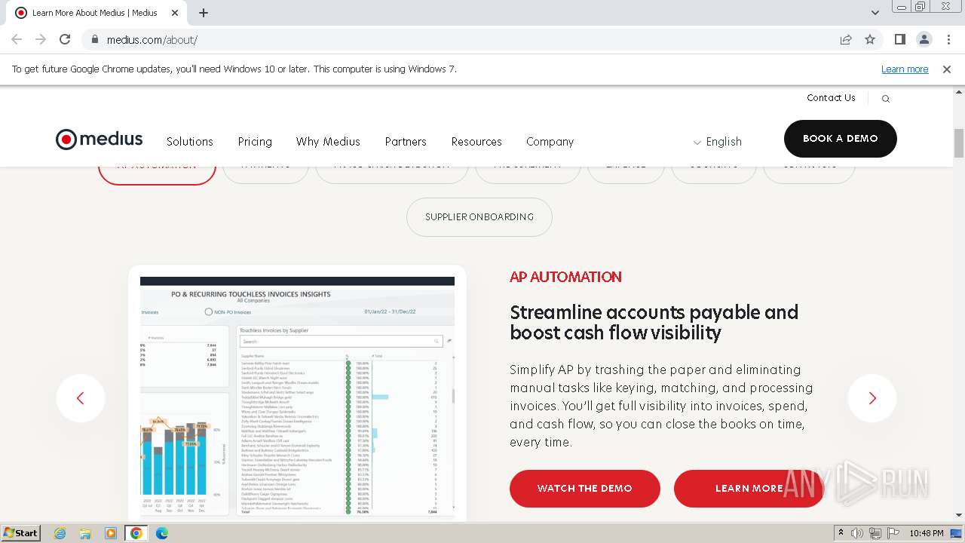965x543 pixels.
Task: Dismiss the Chrome update notification bar
Action: click(947, 69)
